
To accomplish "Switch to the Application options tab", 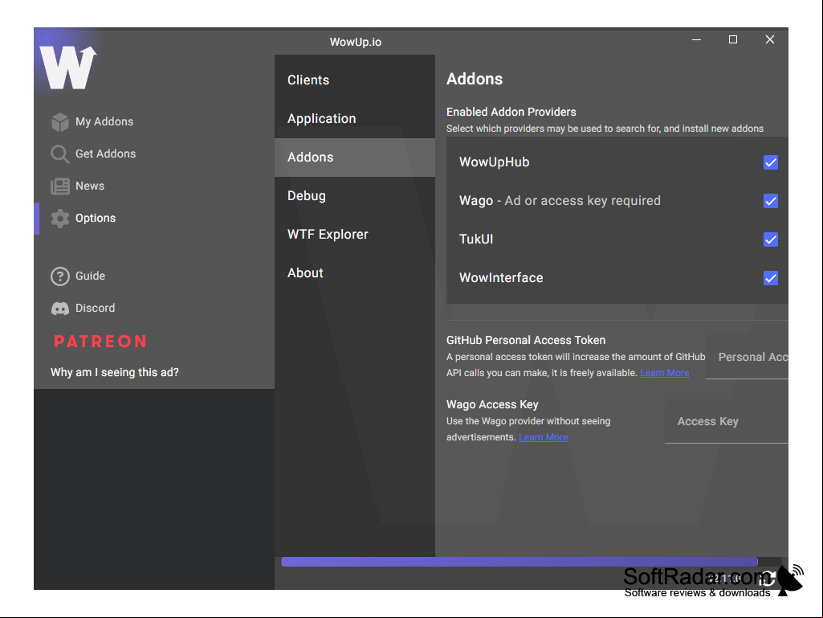I will [355, 119].
